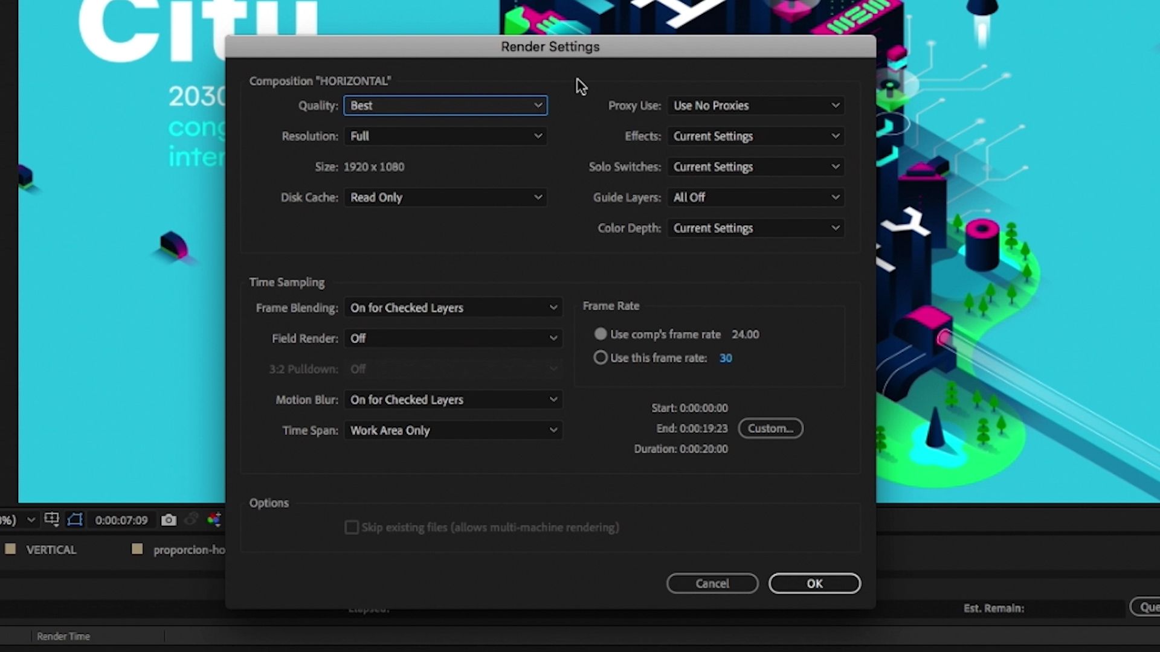Click current time 0:00:07:09 display
Viewport: 1160px width, 652px height.
pyautogui.click(x=121, y=520)
